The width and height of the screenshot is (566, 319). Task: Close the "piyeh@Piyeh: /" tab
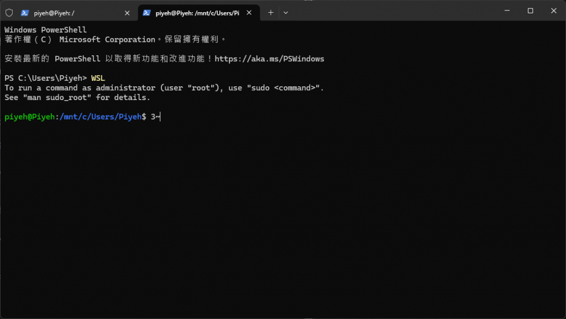click(127, 13)
